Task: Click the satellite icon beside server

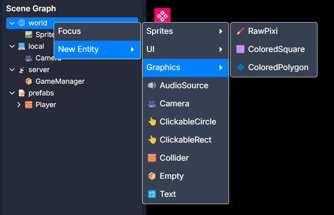Action: pyautogui.click(x=21, y=70)
